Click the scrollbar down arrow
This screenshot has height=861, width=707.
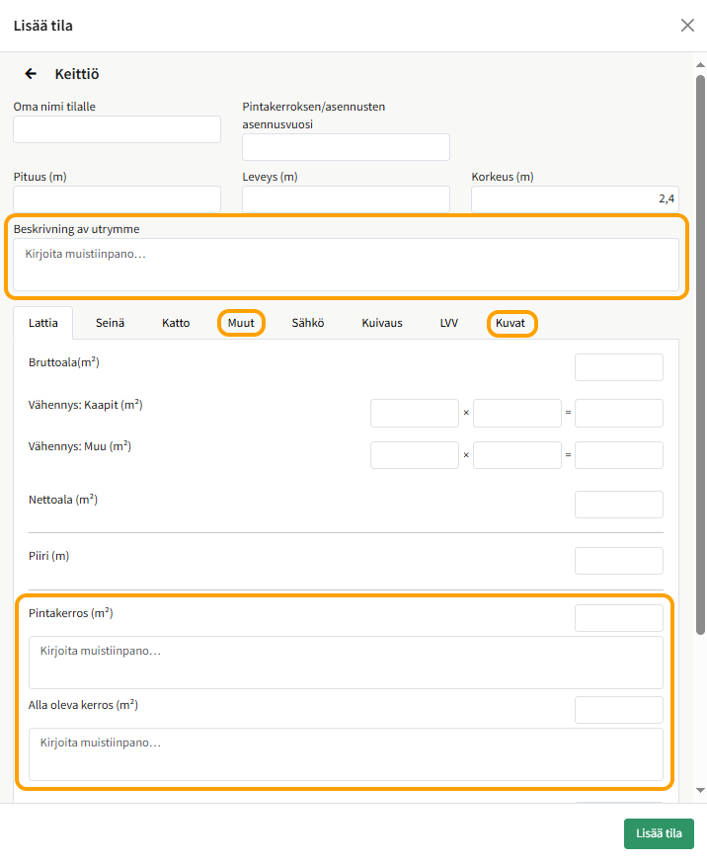coord(700,790)
